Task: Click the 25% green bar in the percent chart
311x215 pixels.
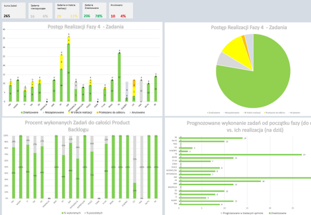Action: (x=135, y=190)
